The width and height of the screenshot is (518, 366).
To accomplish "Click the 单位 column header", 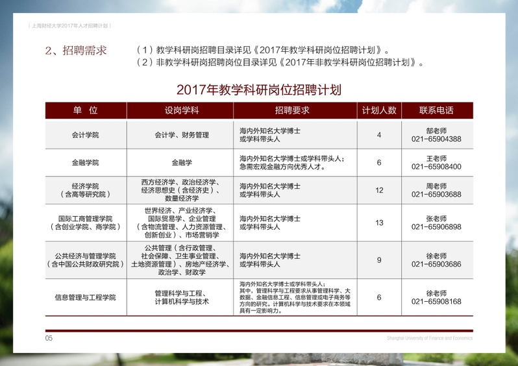I will coord(85,110).
